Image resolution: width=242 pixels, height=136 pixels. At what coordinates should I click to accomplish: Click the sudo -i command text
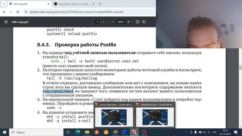pyautogui.click(x=54, y=108)
